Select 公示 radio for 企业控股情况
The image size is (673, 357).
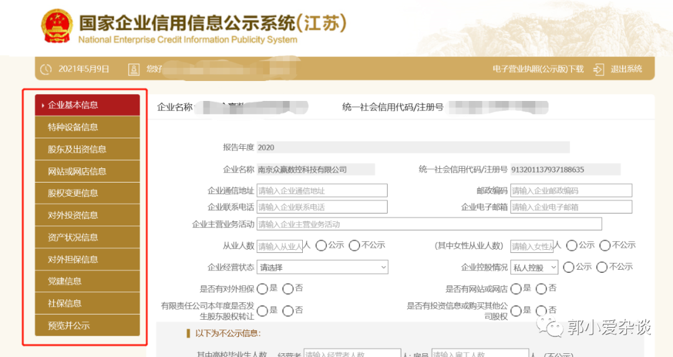point(569,267)
